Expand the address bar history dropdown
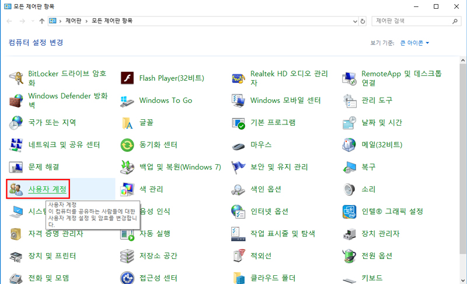The image size is (467, 284). pos(355,21)
